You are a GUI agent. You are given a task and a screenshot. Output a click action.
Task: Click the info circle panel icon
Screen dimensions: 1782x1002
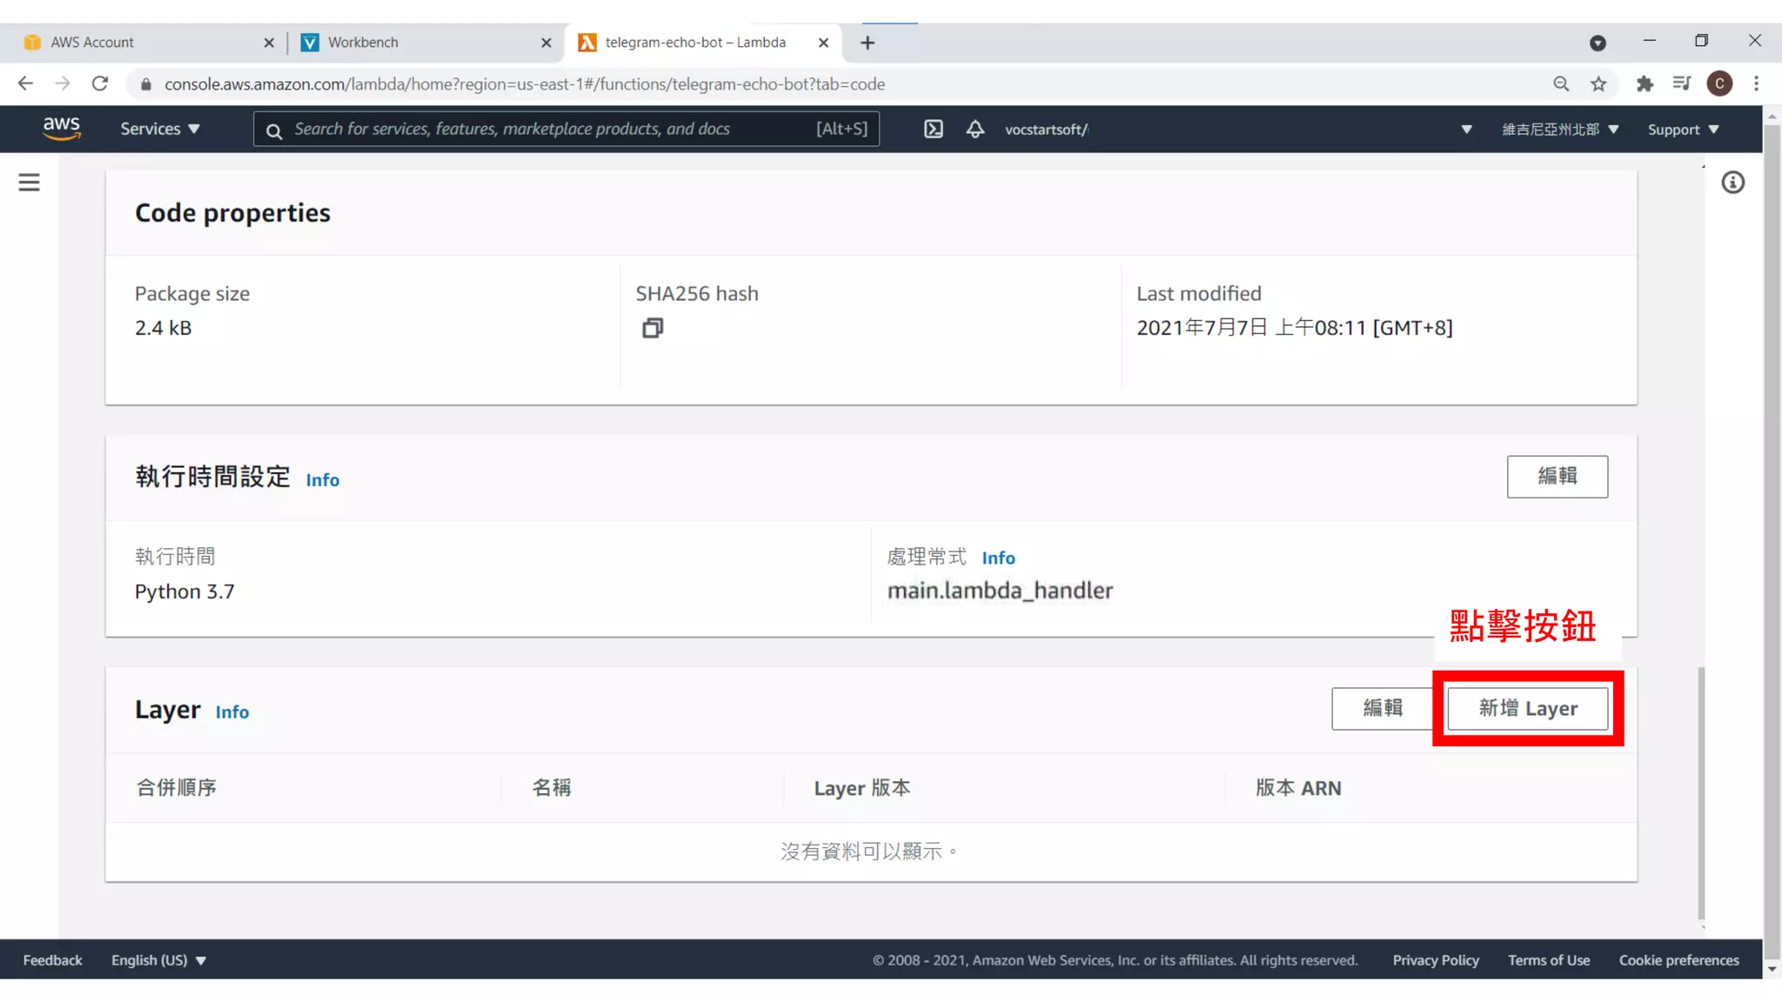(x=1732, y=183)
